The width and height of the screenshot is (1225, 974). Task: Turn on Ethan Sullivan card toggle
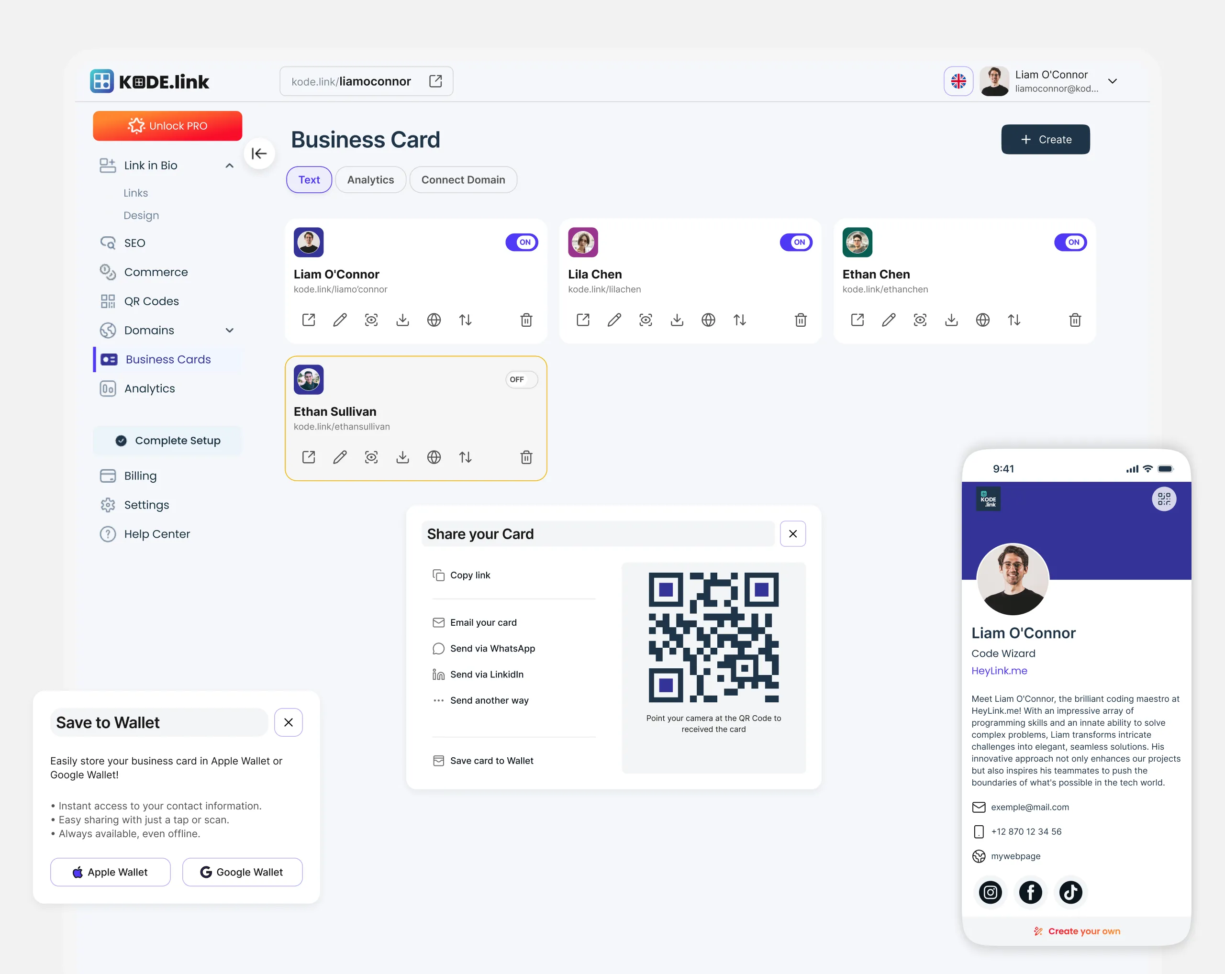(522, 379)
